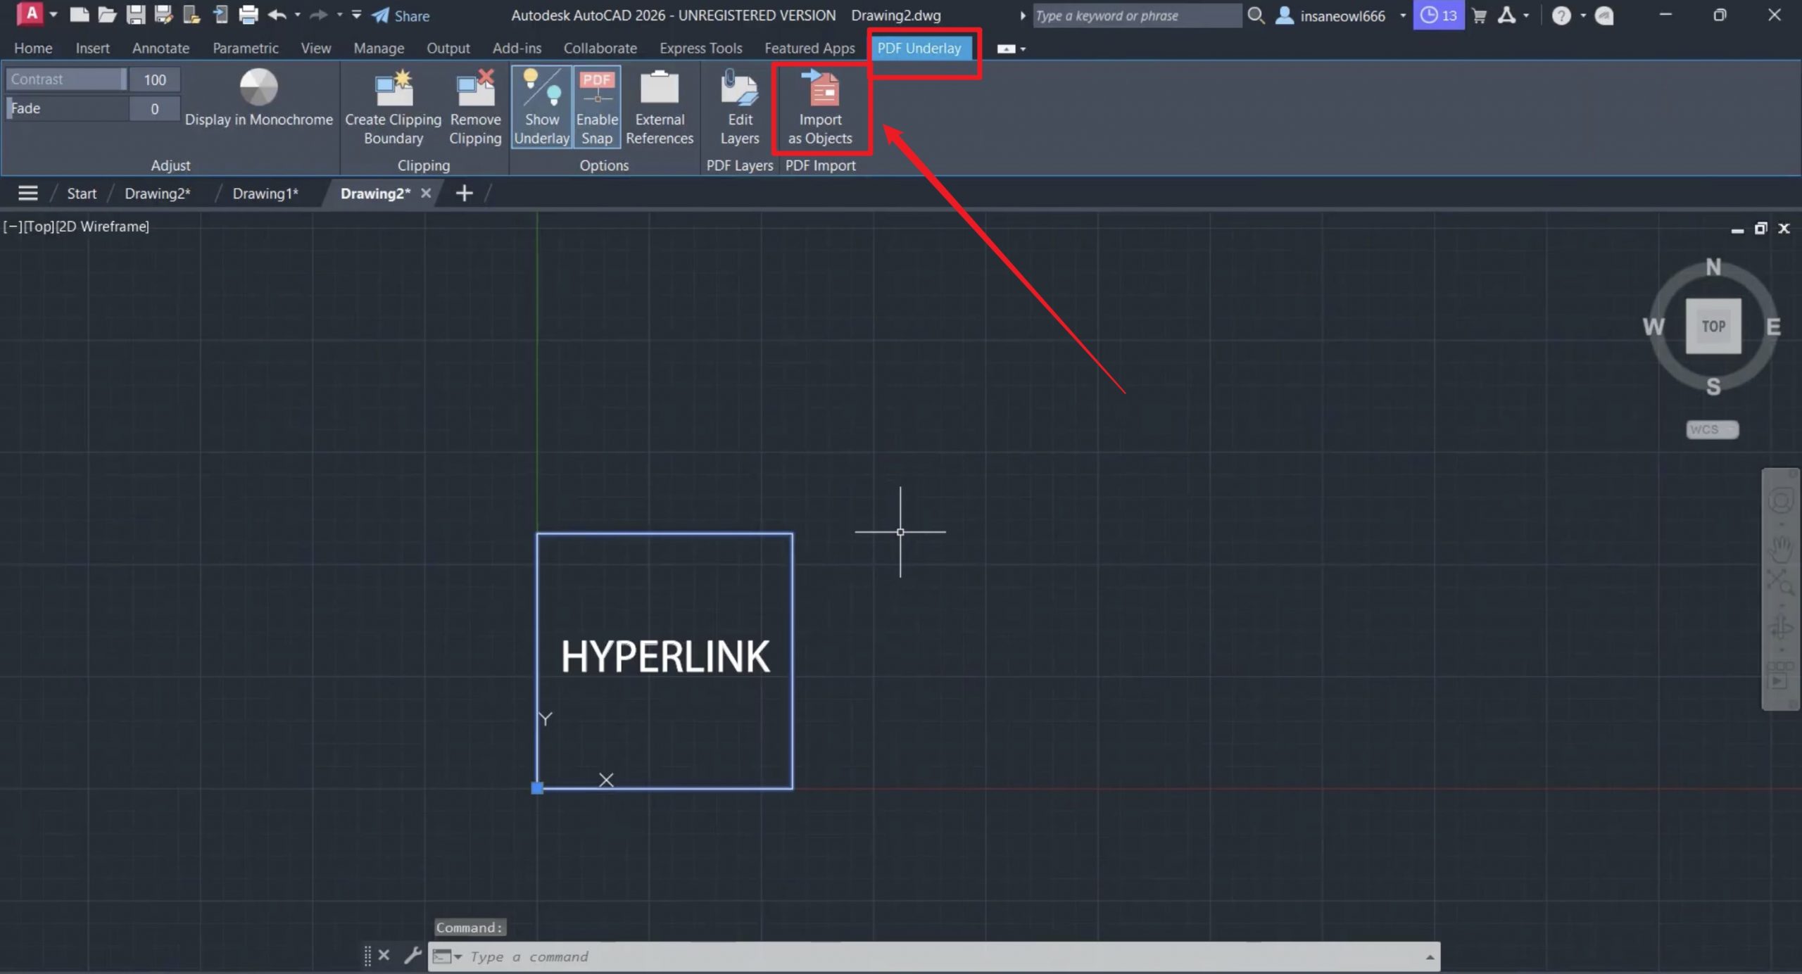
Task: Switch to the Drawing1* file tab
Action: (x=265, y=194)
